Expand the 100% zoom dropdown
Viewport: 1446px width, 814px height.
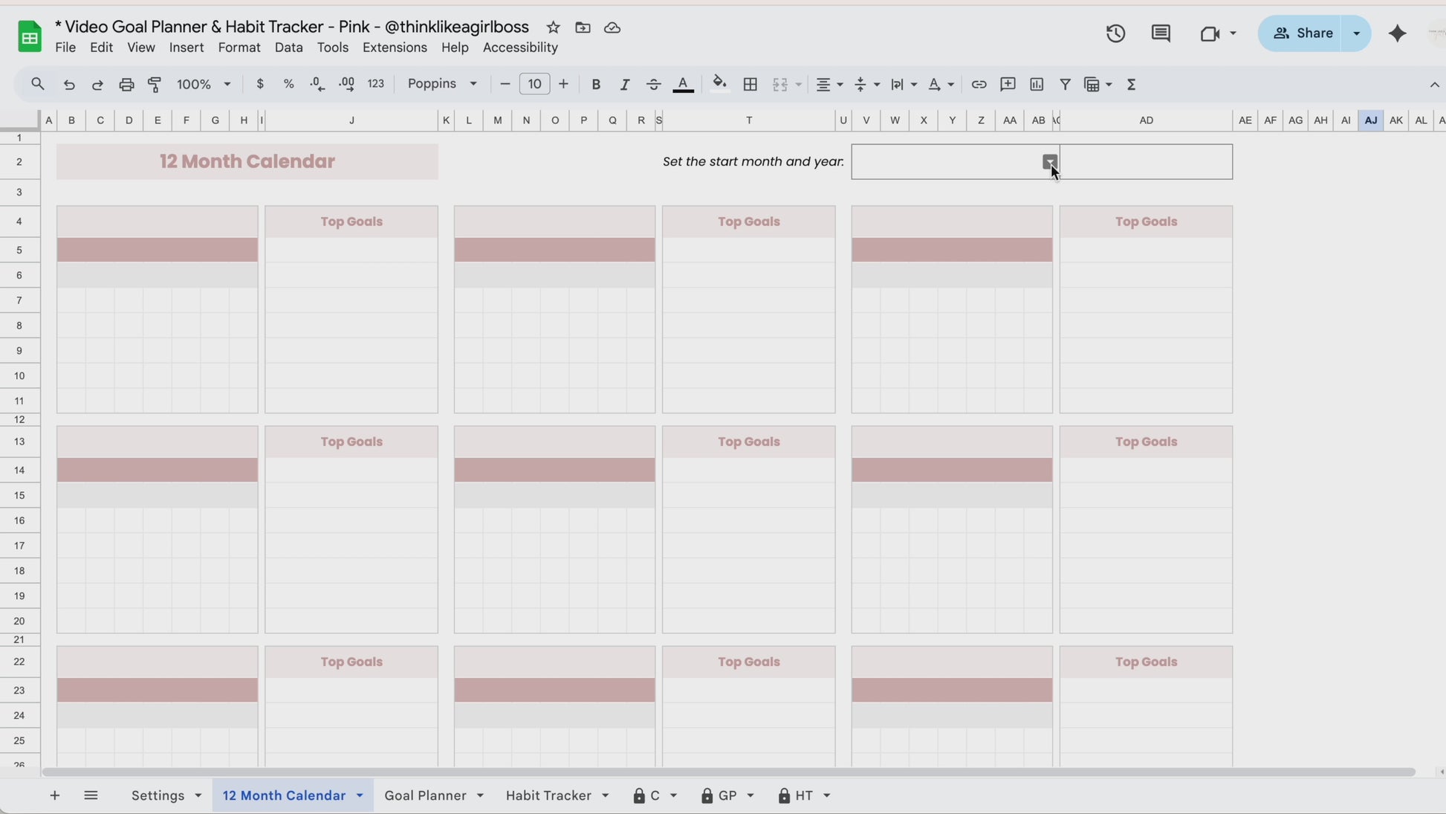204,84
